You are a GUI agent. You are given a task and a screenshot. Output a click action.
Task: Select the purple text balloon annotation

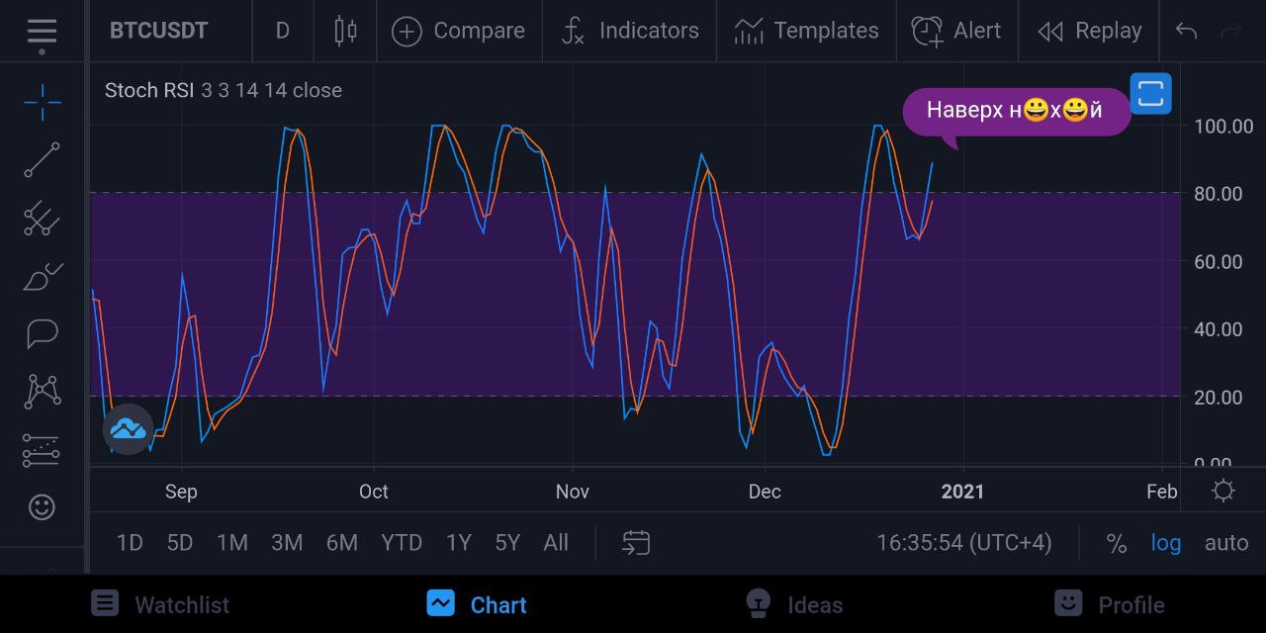coord(1016,112)
